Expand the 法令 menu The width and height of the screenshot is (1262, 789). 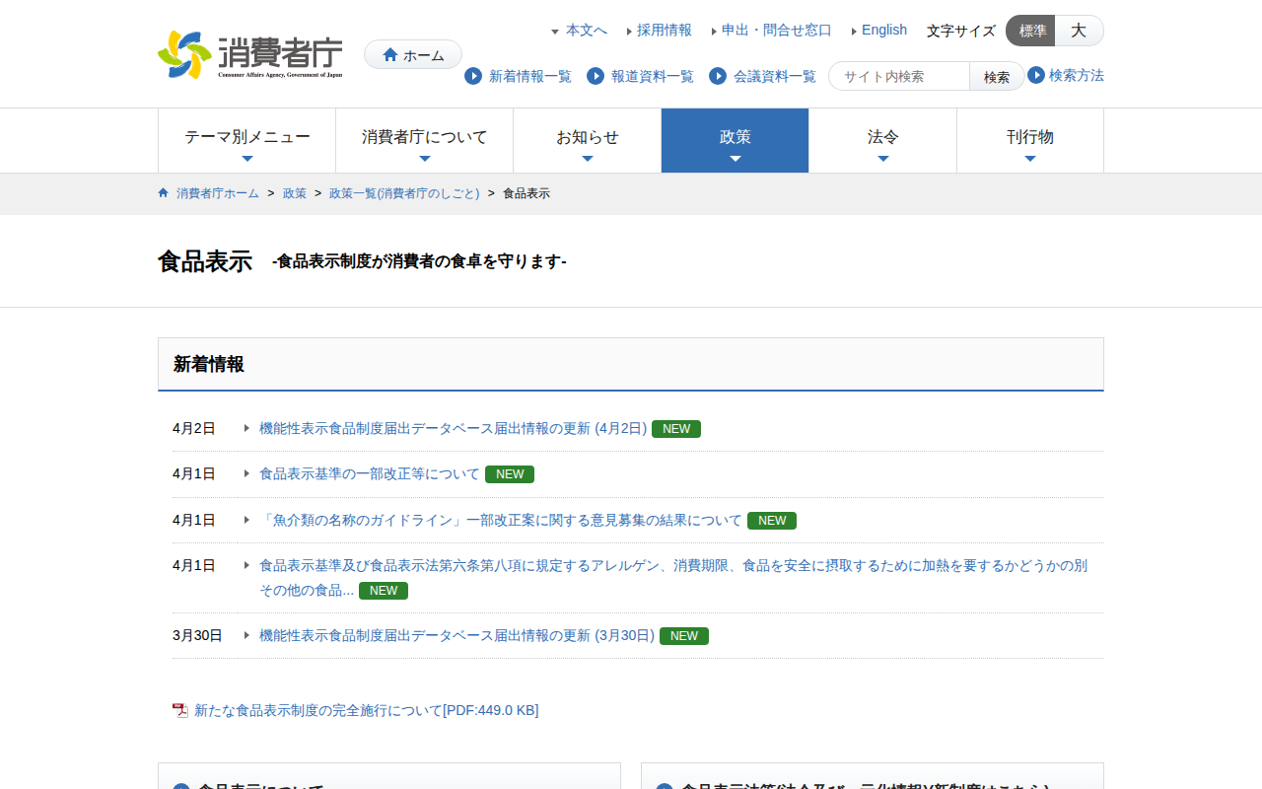coord(882,141)
